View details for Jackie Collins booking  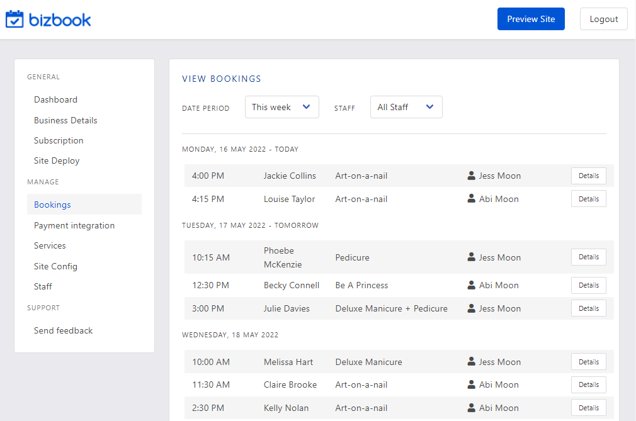(589, 176)
